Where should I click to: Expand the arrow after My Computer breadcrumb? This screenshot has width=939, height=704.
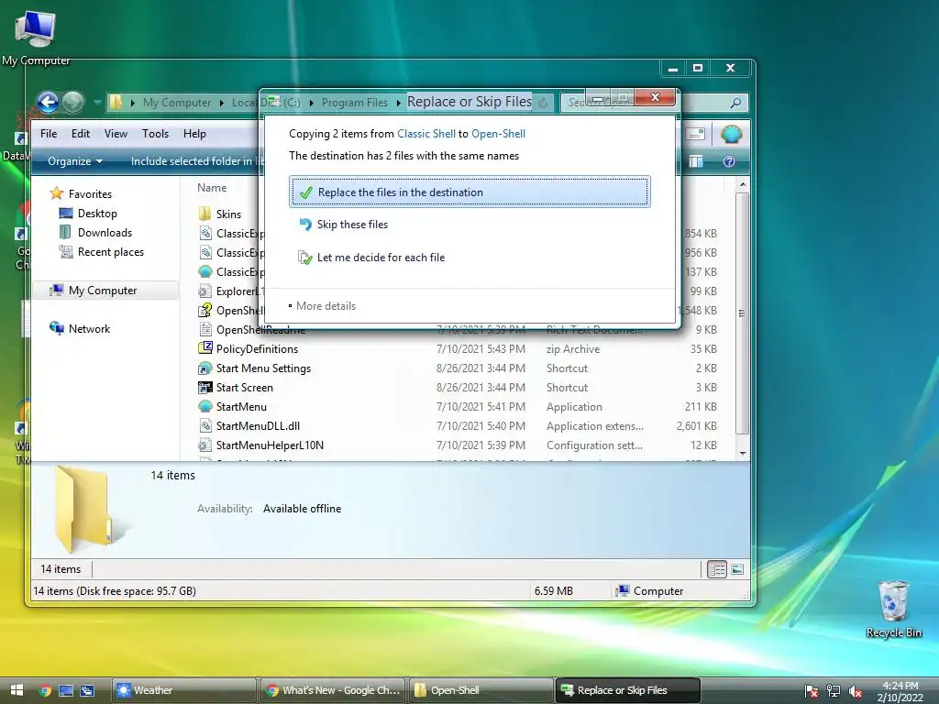pos(221,103)
